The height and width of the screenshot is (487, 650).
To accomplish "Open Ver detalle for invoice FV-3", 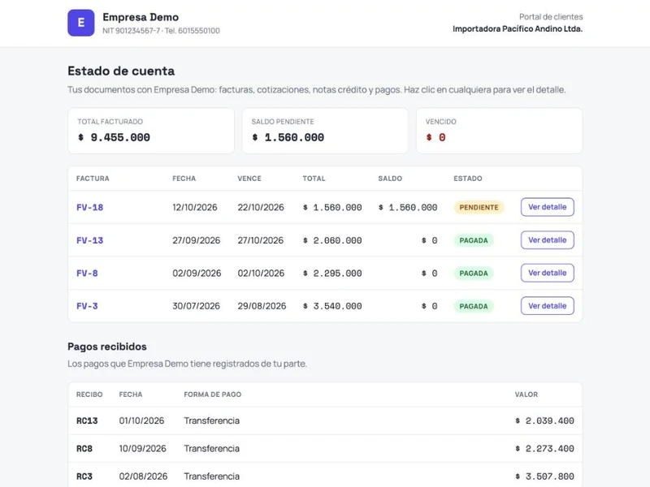I will [x=547, y=306].
